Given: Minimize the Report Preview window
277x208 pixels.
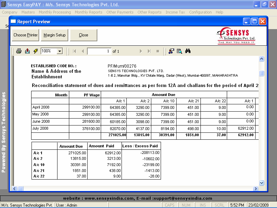Looking at the screenshot, I should pyautogui.click(x=247, y=21).
